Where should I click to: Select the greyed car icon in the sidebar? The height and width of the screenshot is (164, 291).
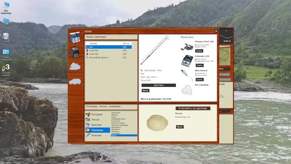click(75, 82)
